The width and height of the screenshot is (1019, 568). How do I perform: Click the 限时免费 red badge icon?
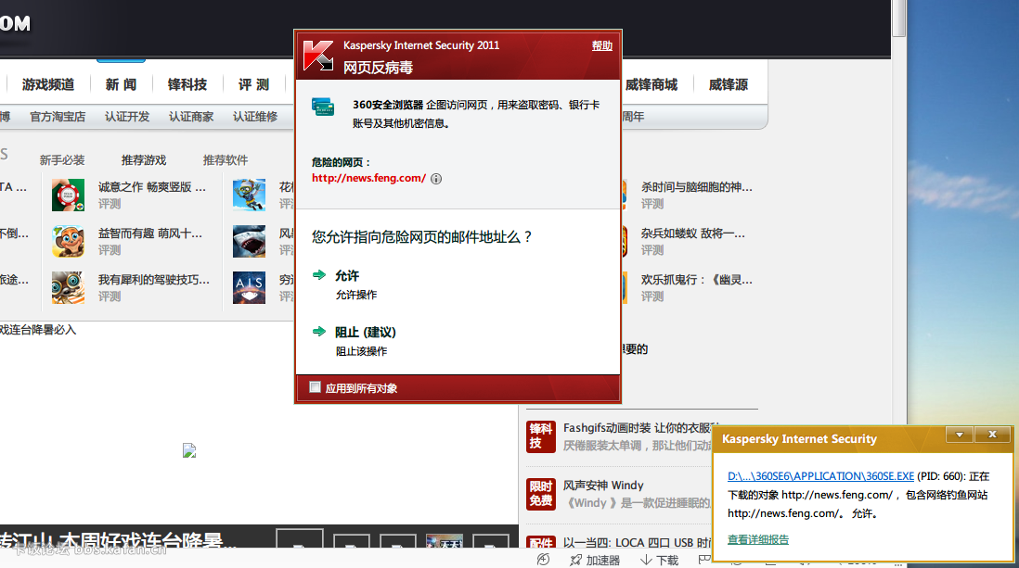click(541, 494)
